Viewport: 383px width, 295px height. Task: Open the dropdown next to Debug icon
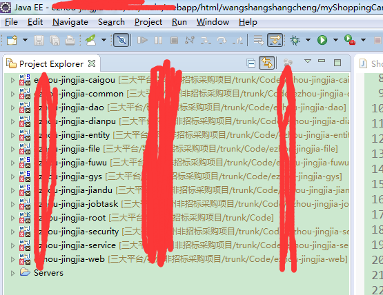308,40
